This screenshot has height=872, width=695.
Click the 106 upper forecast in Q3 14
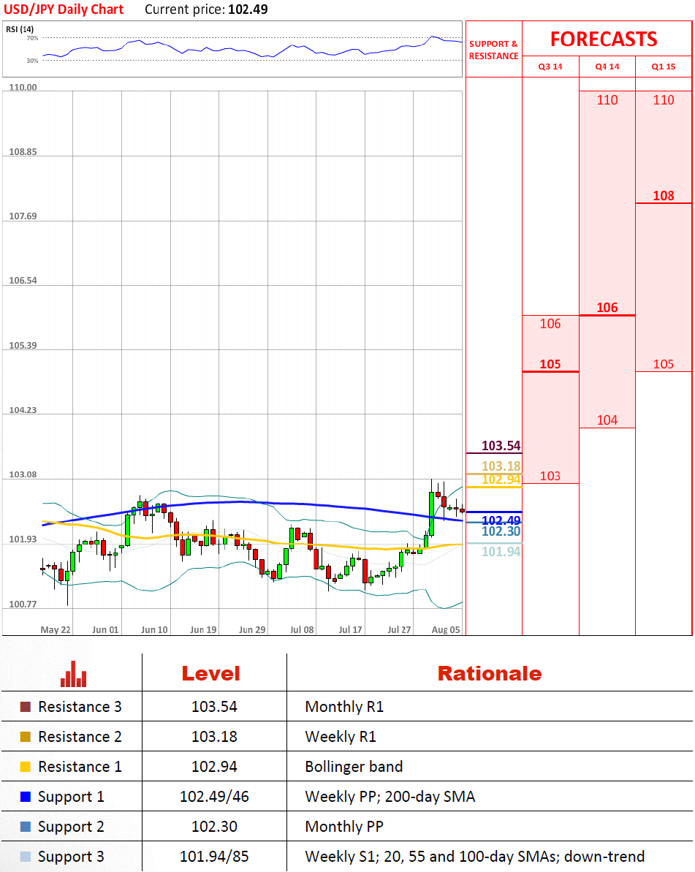pos(550,324)
